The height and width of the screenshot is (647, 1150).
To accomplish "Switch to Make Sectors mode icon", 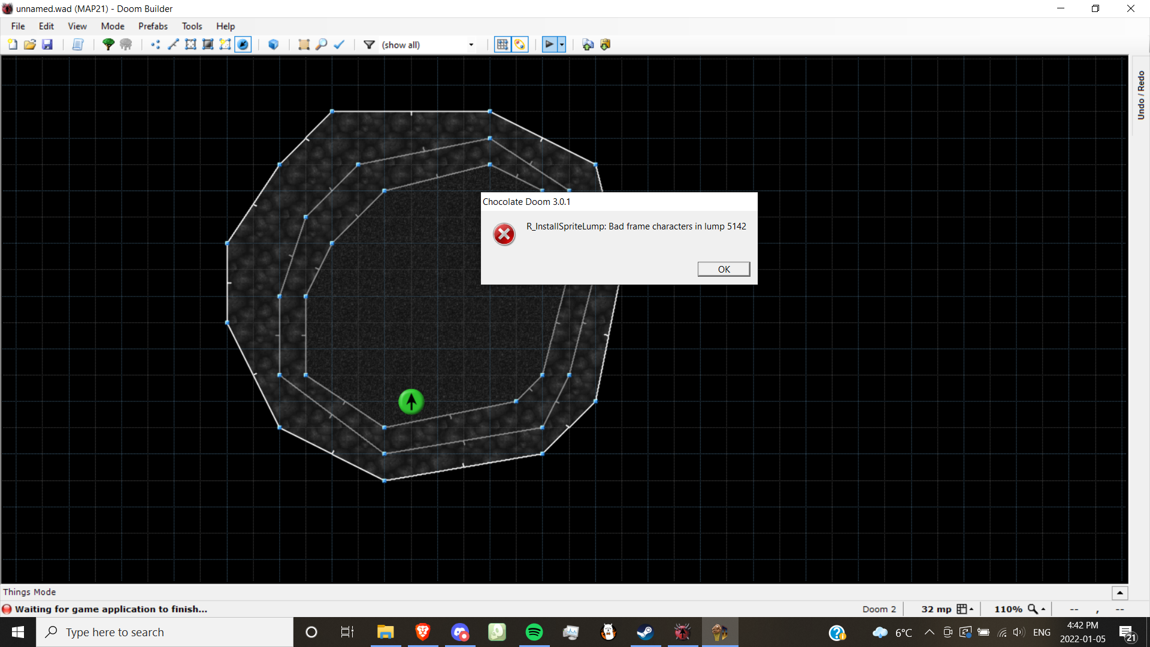I will (x=225, y=44).
